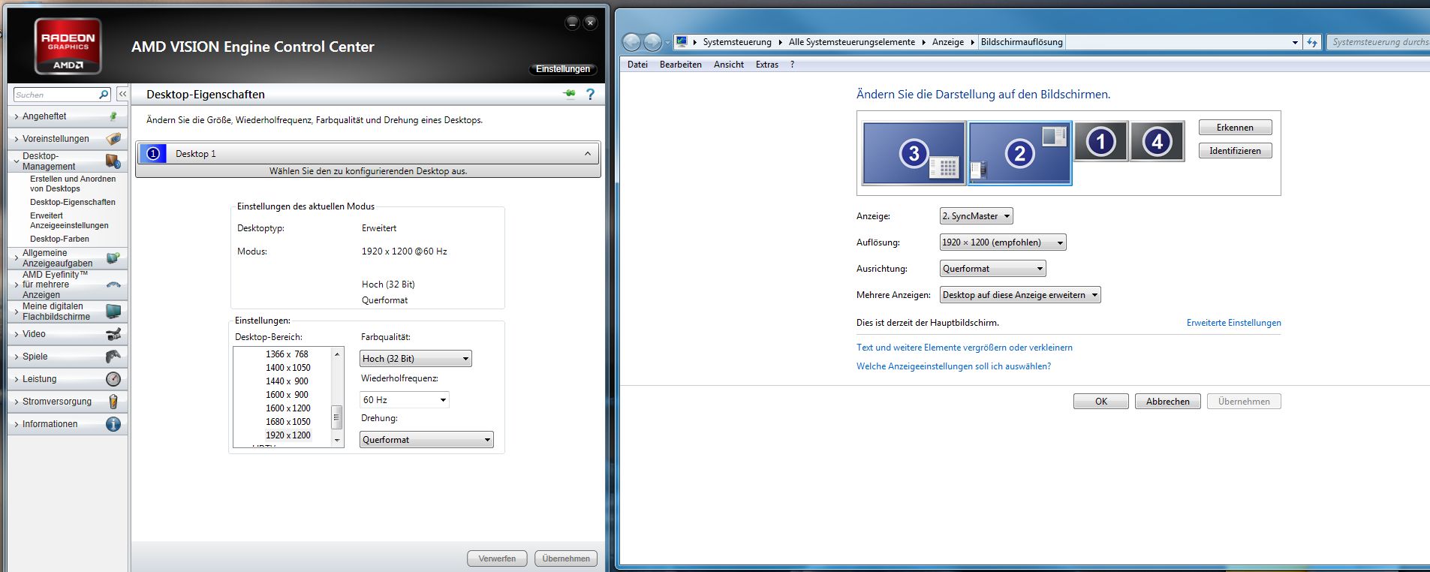Refresh the Systemsteuerung address bar
The height and width of the screenshot is (572, 1430).
1312,42
